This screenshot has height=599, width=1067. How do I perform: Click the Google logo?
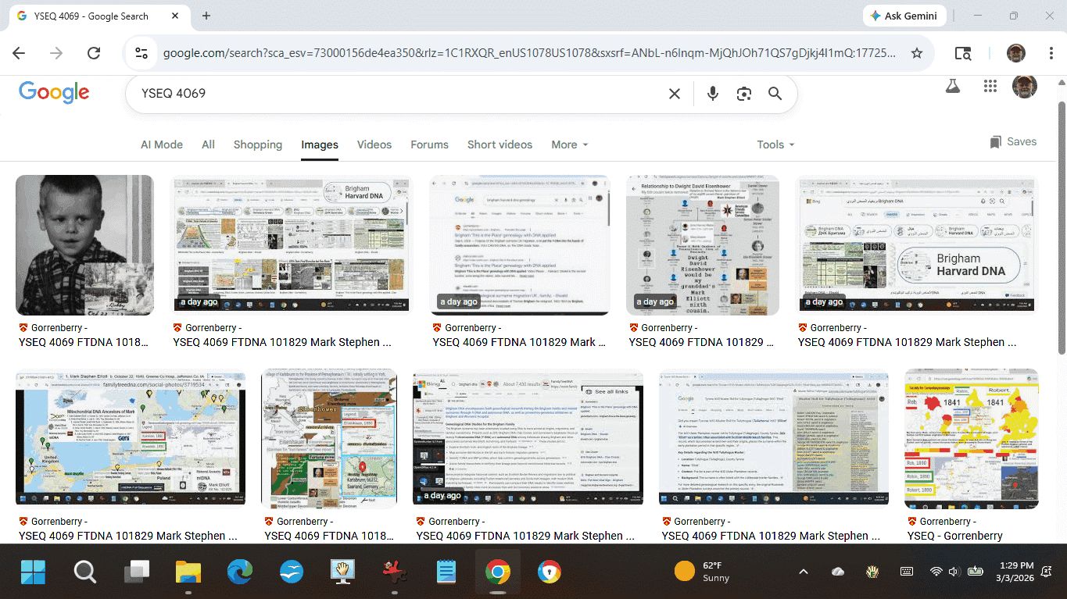coord(54,92)
